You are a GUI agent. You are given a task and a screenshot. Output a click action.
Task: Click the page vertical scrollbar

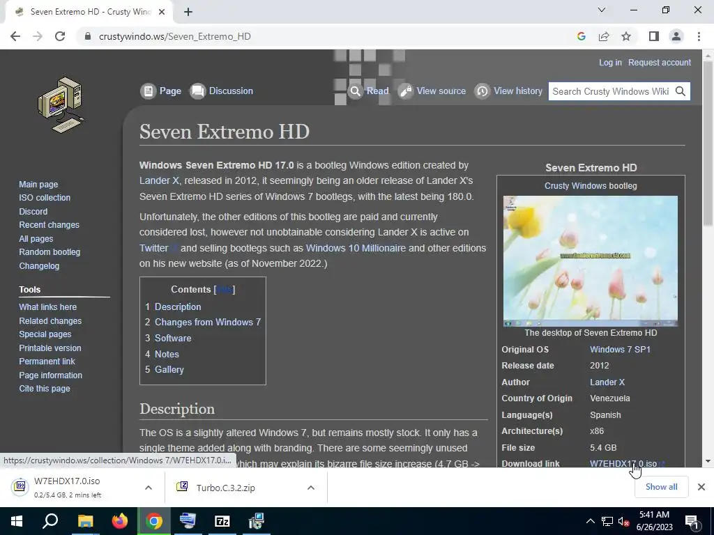tap(708, 144)
